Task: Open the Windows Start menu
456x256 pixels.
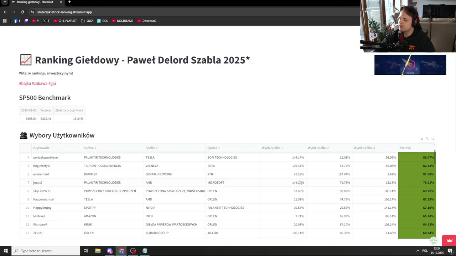Action: pyautogui.click(x=5, y=251)
